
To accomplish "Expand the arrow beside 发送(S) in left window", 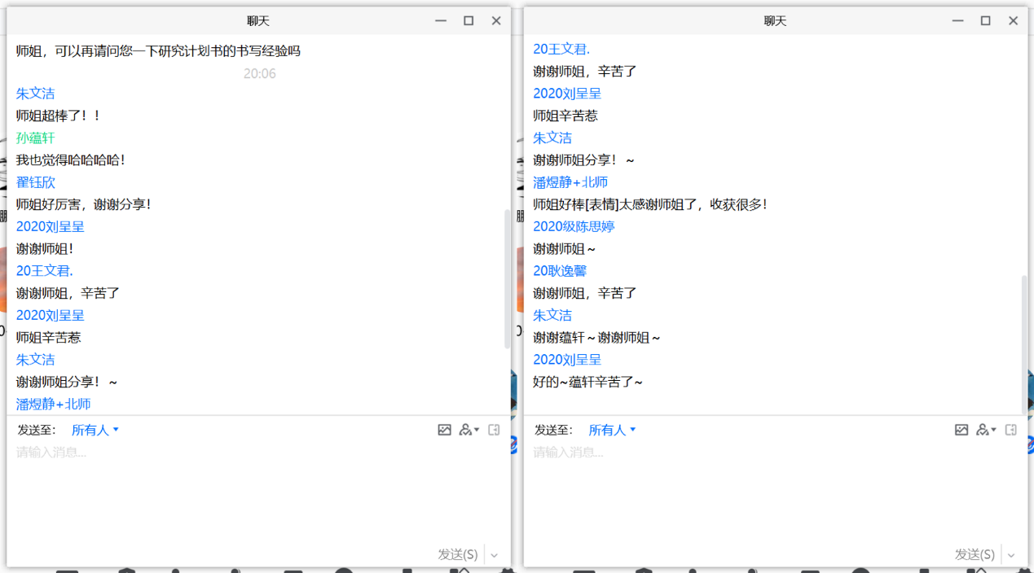I will click(x=494, y=555).
